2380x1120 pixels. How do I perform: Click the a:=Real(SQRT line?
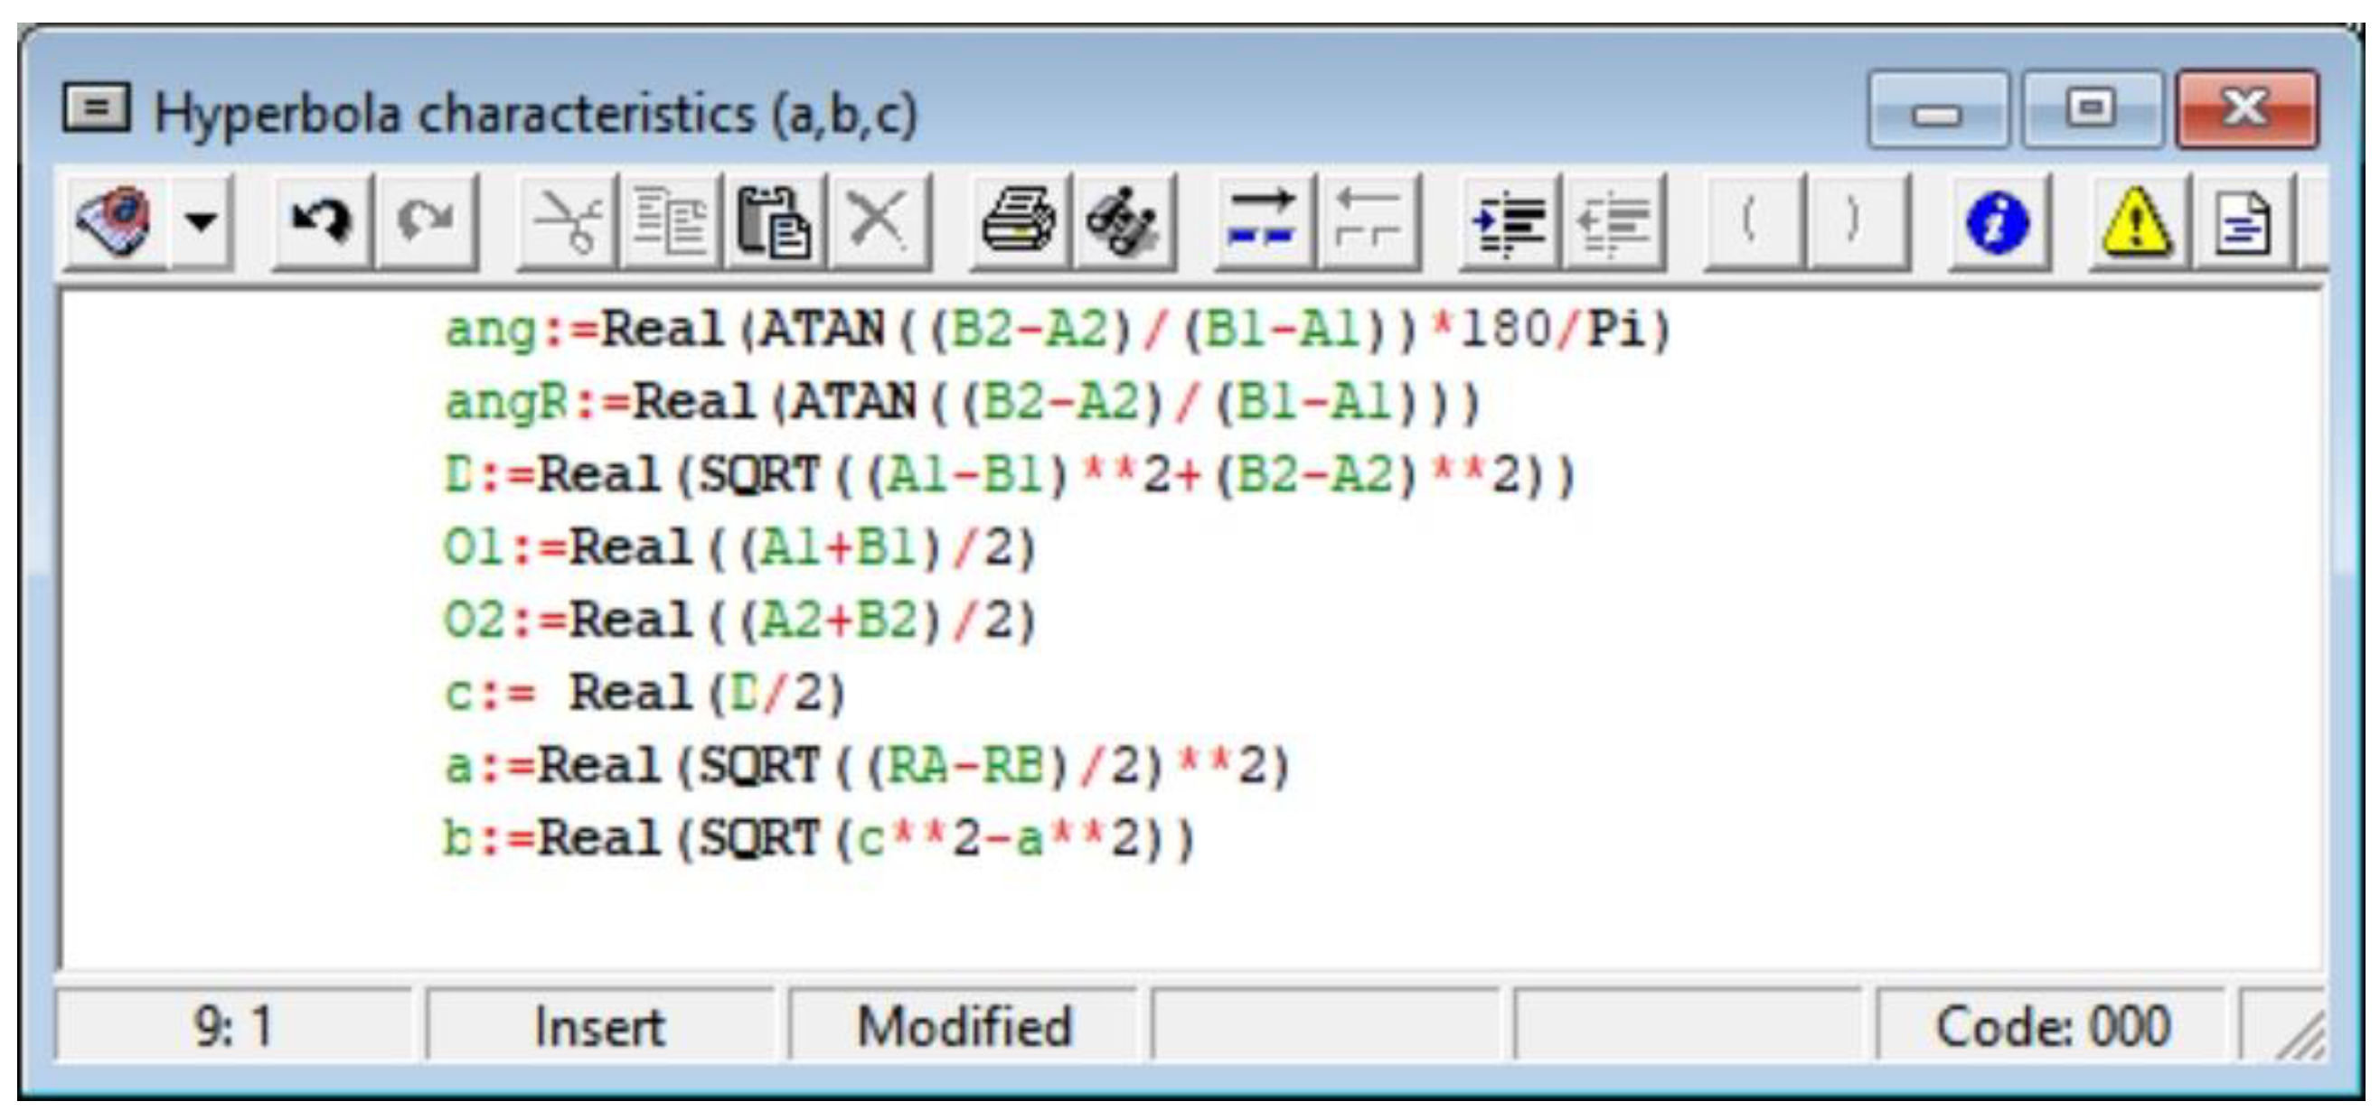click(867, 765)
